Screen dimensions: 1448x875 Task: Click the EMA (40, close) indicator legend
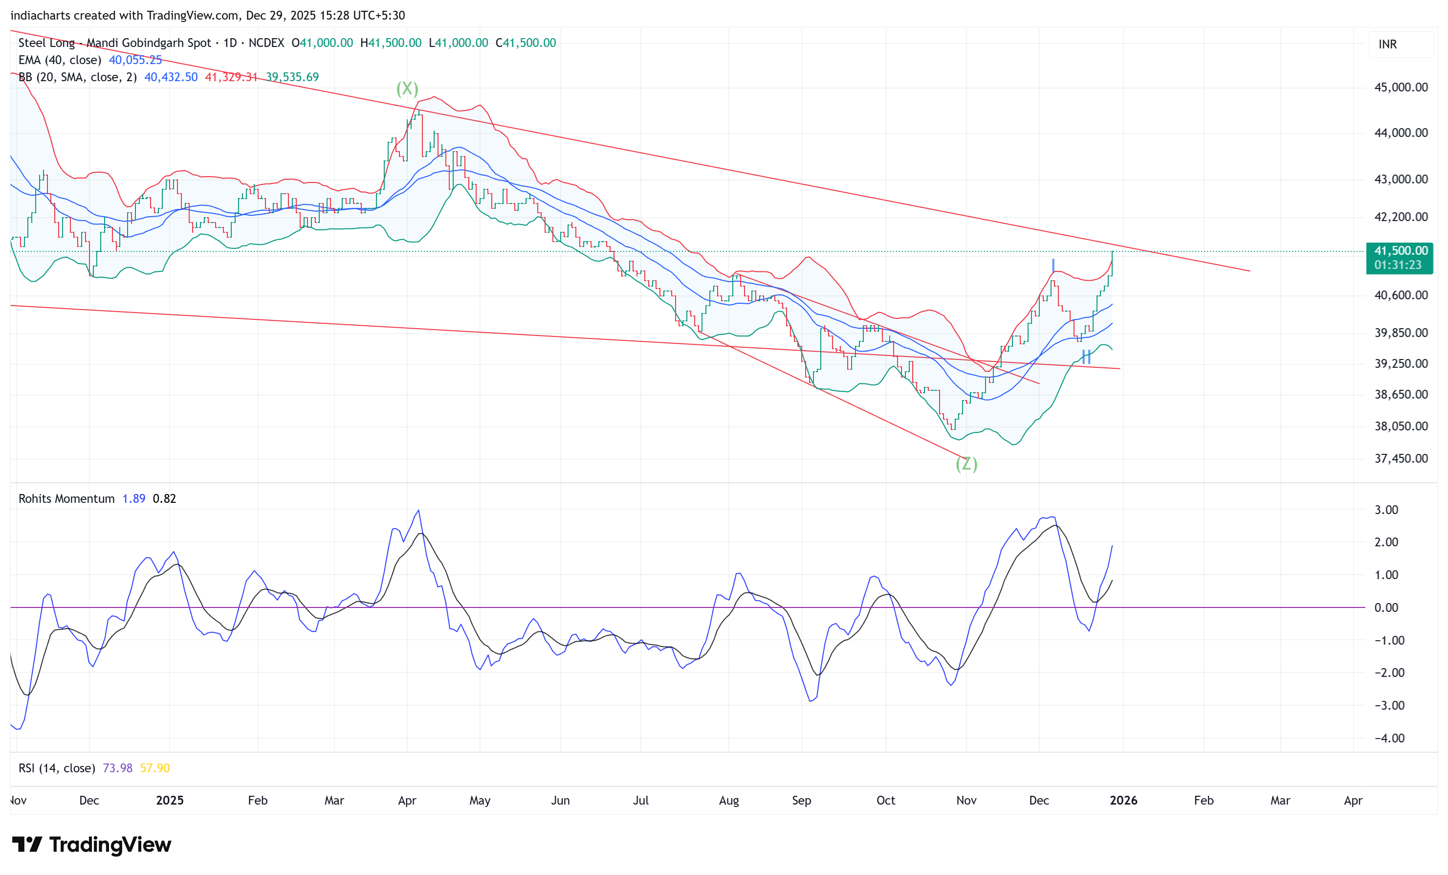point(59,60)
